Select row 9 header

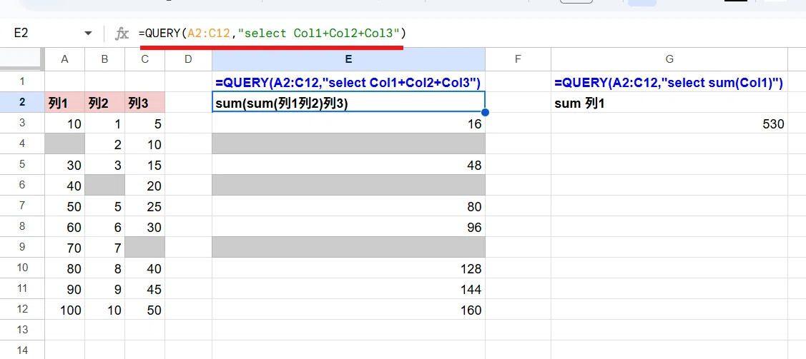[x=22, y=247]
